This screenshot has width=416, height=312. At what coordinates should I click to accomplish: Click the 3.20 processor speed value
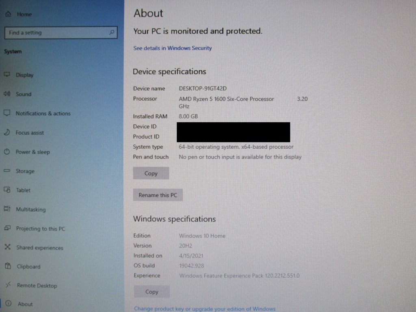tap(302, 99)
